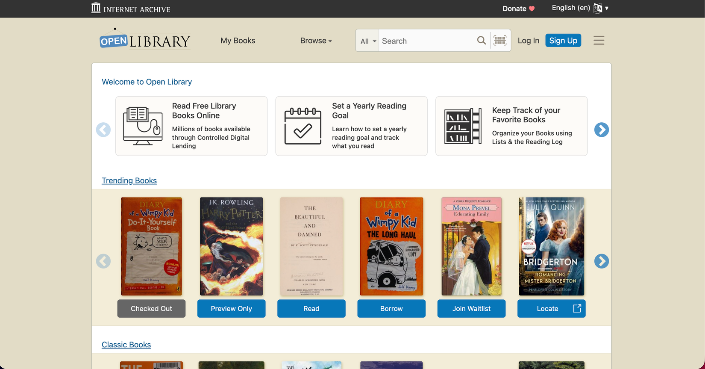
Task: Open the Classic Books link
Action: [x=126, y=345]
